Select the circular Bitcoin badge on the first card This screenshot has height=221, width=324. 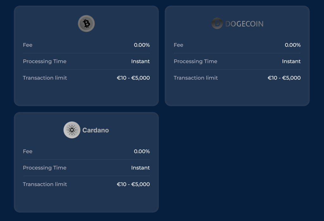click(86, 23)
